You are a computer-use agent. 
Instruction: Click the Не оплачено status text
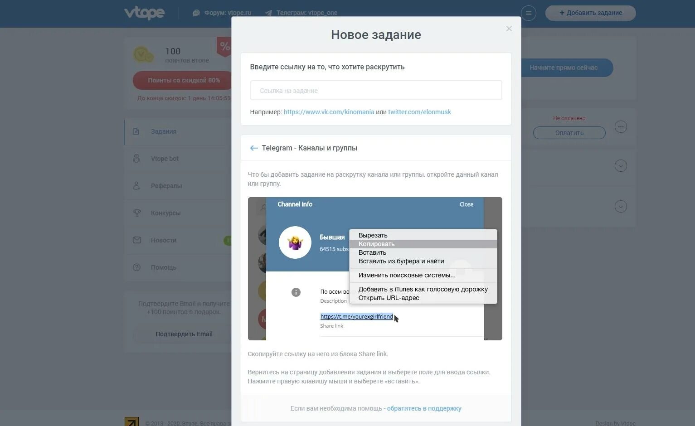569,118
